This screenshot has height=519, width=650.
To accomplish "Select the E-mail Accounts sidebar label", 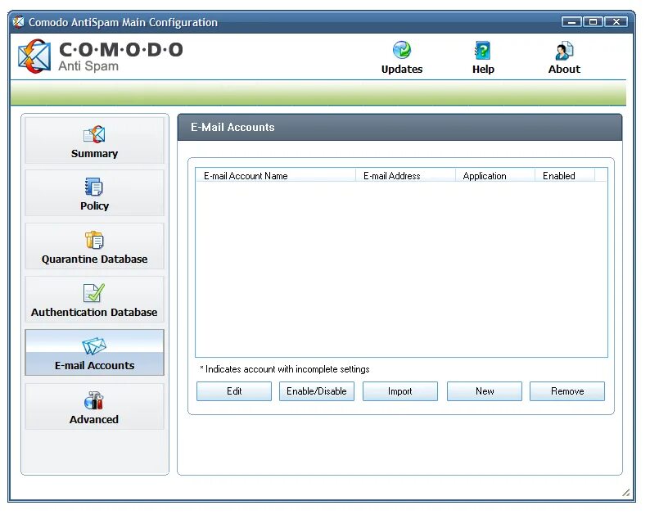I will pyautogui.click(x=94, y=365).
